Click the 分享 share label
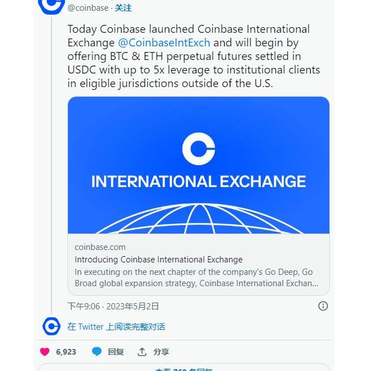This screenshot has height=371, width=386. pos(161,352)
